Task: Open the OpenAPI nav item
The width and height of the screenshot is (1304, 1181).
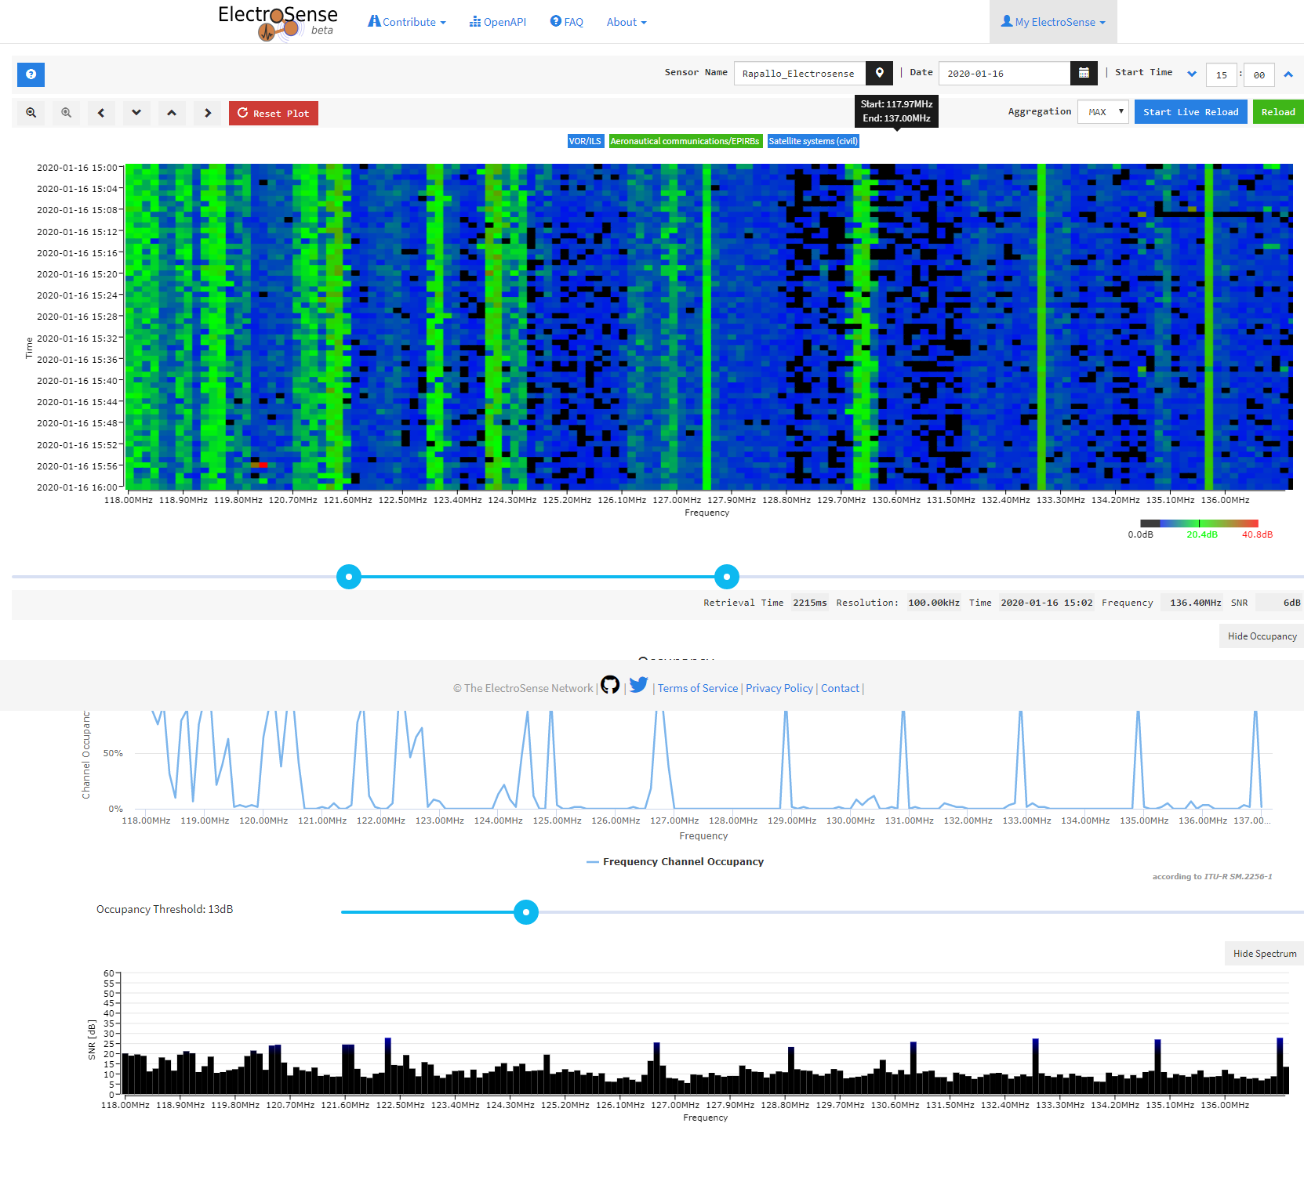Action: coord(498,22)
